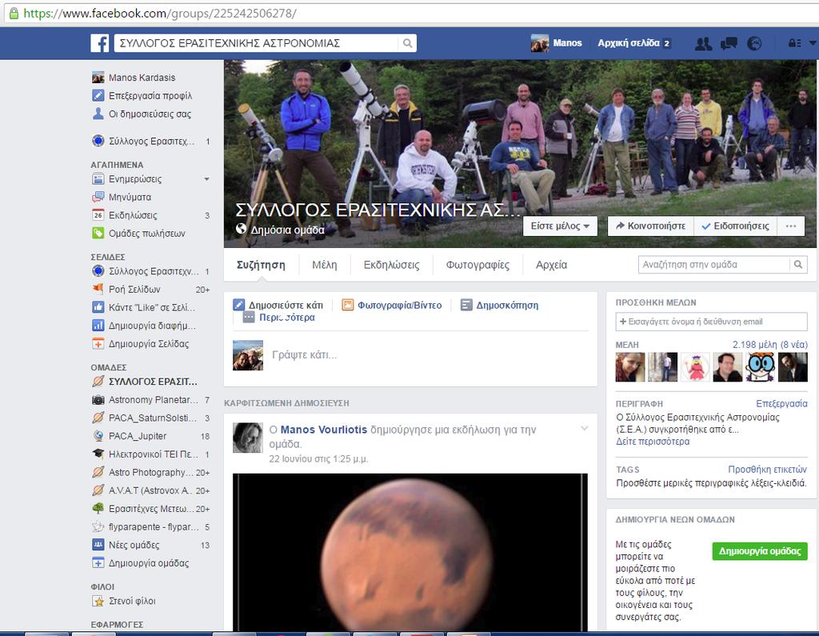Click the Dexter cartoon member avatar

coord(761,367)
